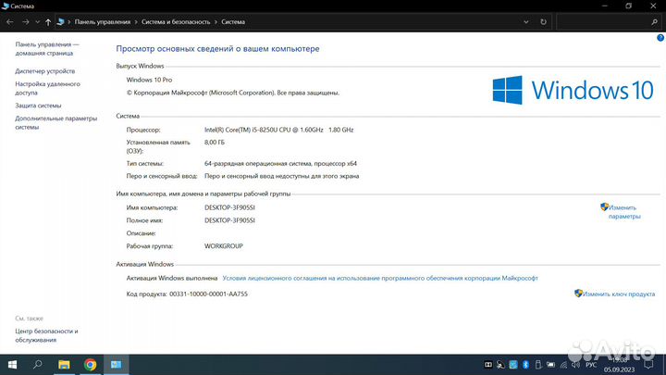This screenshot has width=666, height=375.
Task: Close the System window
Action: click(x=653, y=6)
